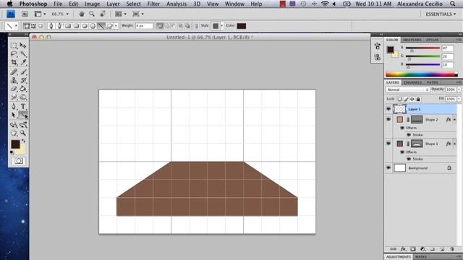This screenshot has height=260, width=463.
Task: Select the Line shape tool in toolbox
Action: pyautogui.click(x=23, y=115)
